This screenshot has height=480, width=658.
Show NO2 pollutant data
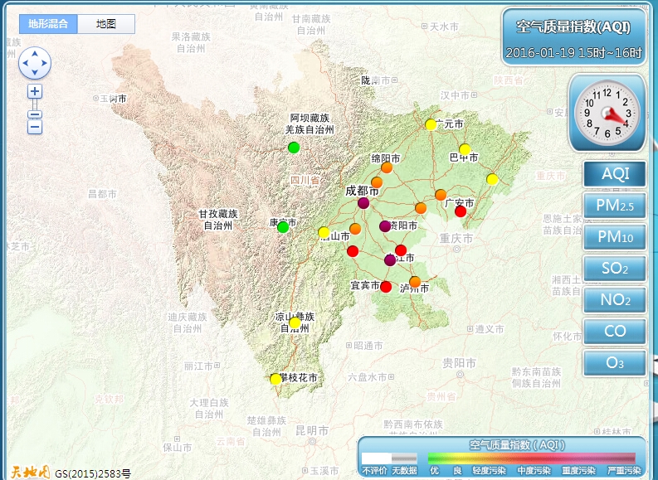[615, 300]
